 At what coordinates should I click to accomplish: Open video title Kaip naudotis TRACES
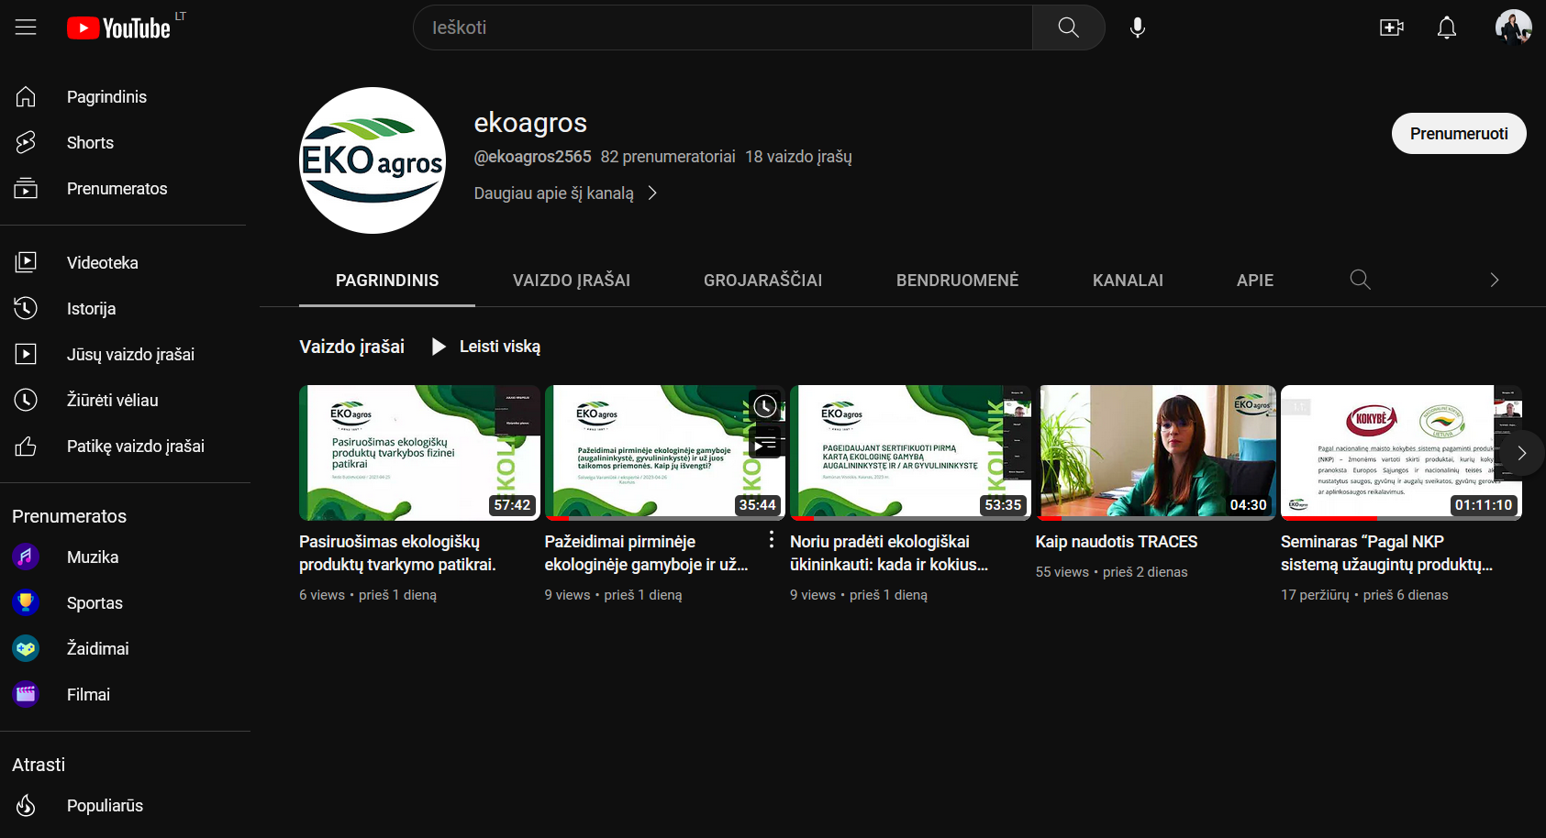pyautogui.click(x=1117, y=542)
